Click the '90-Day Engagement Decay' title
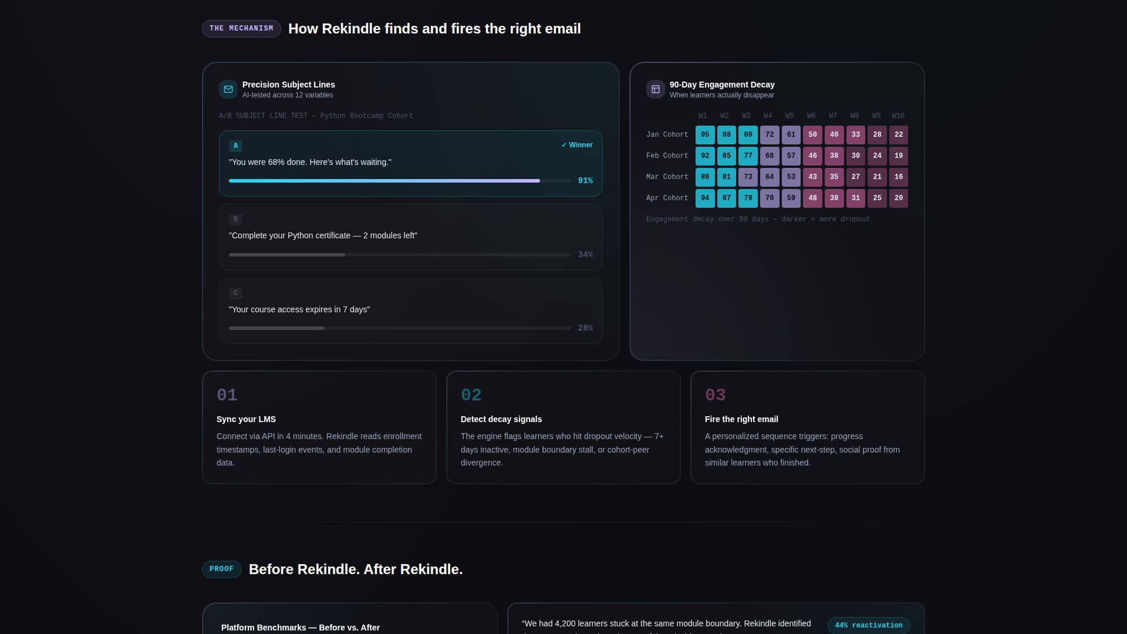The image size is (1127, 634). [x=722, y=85]
